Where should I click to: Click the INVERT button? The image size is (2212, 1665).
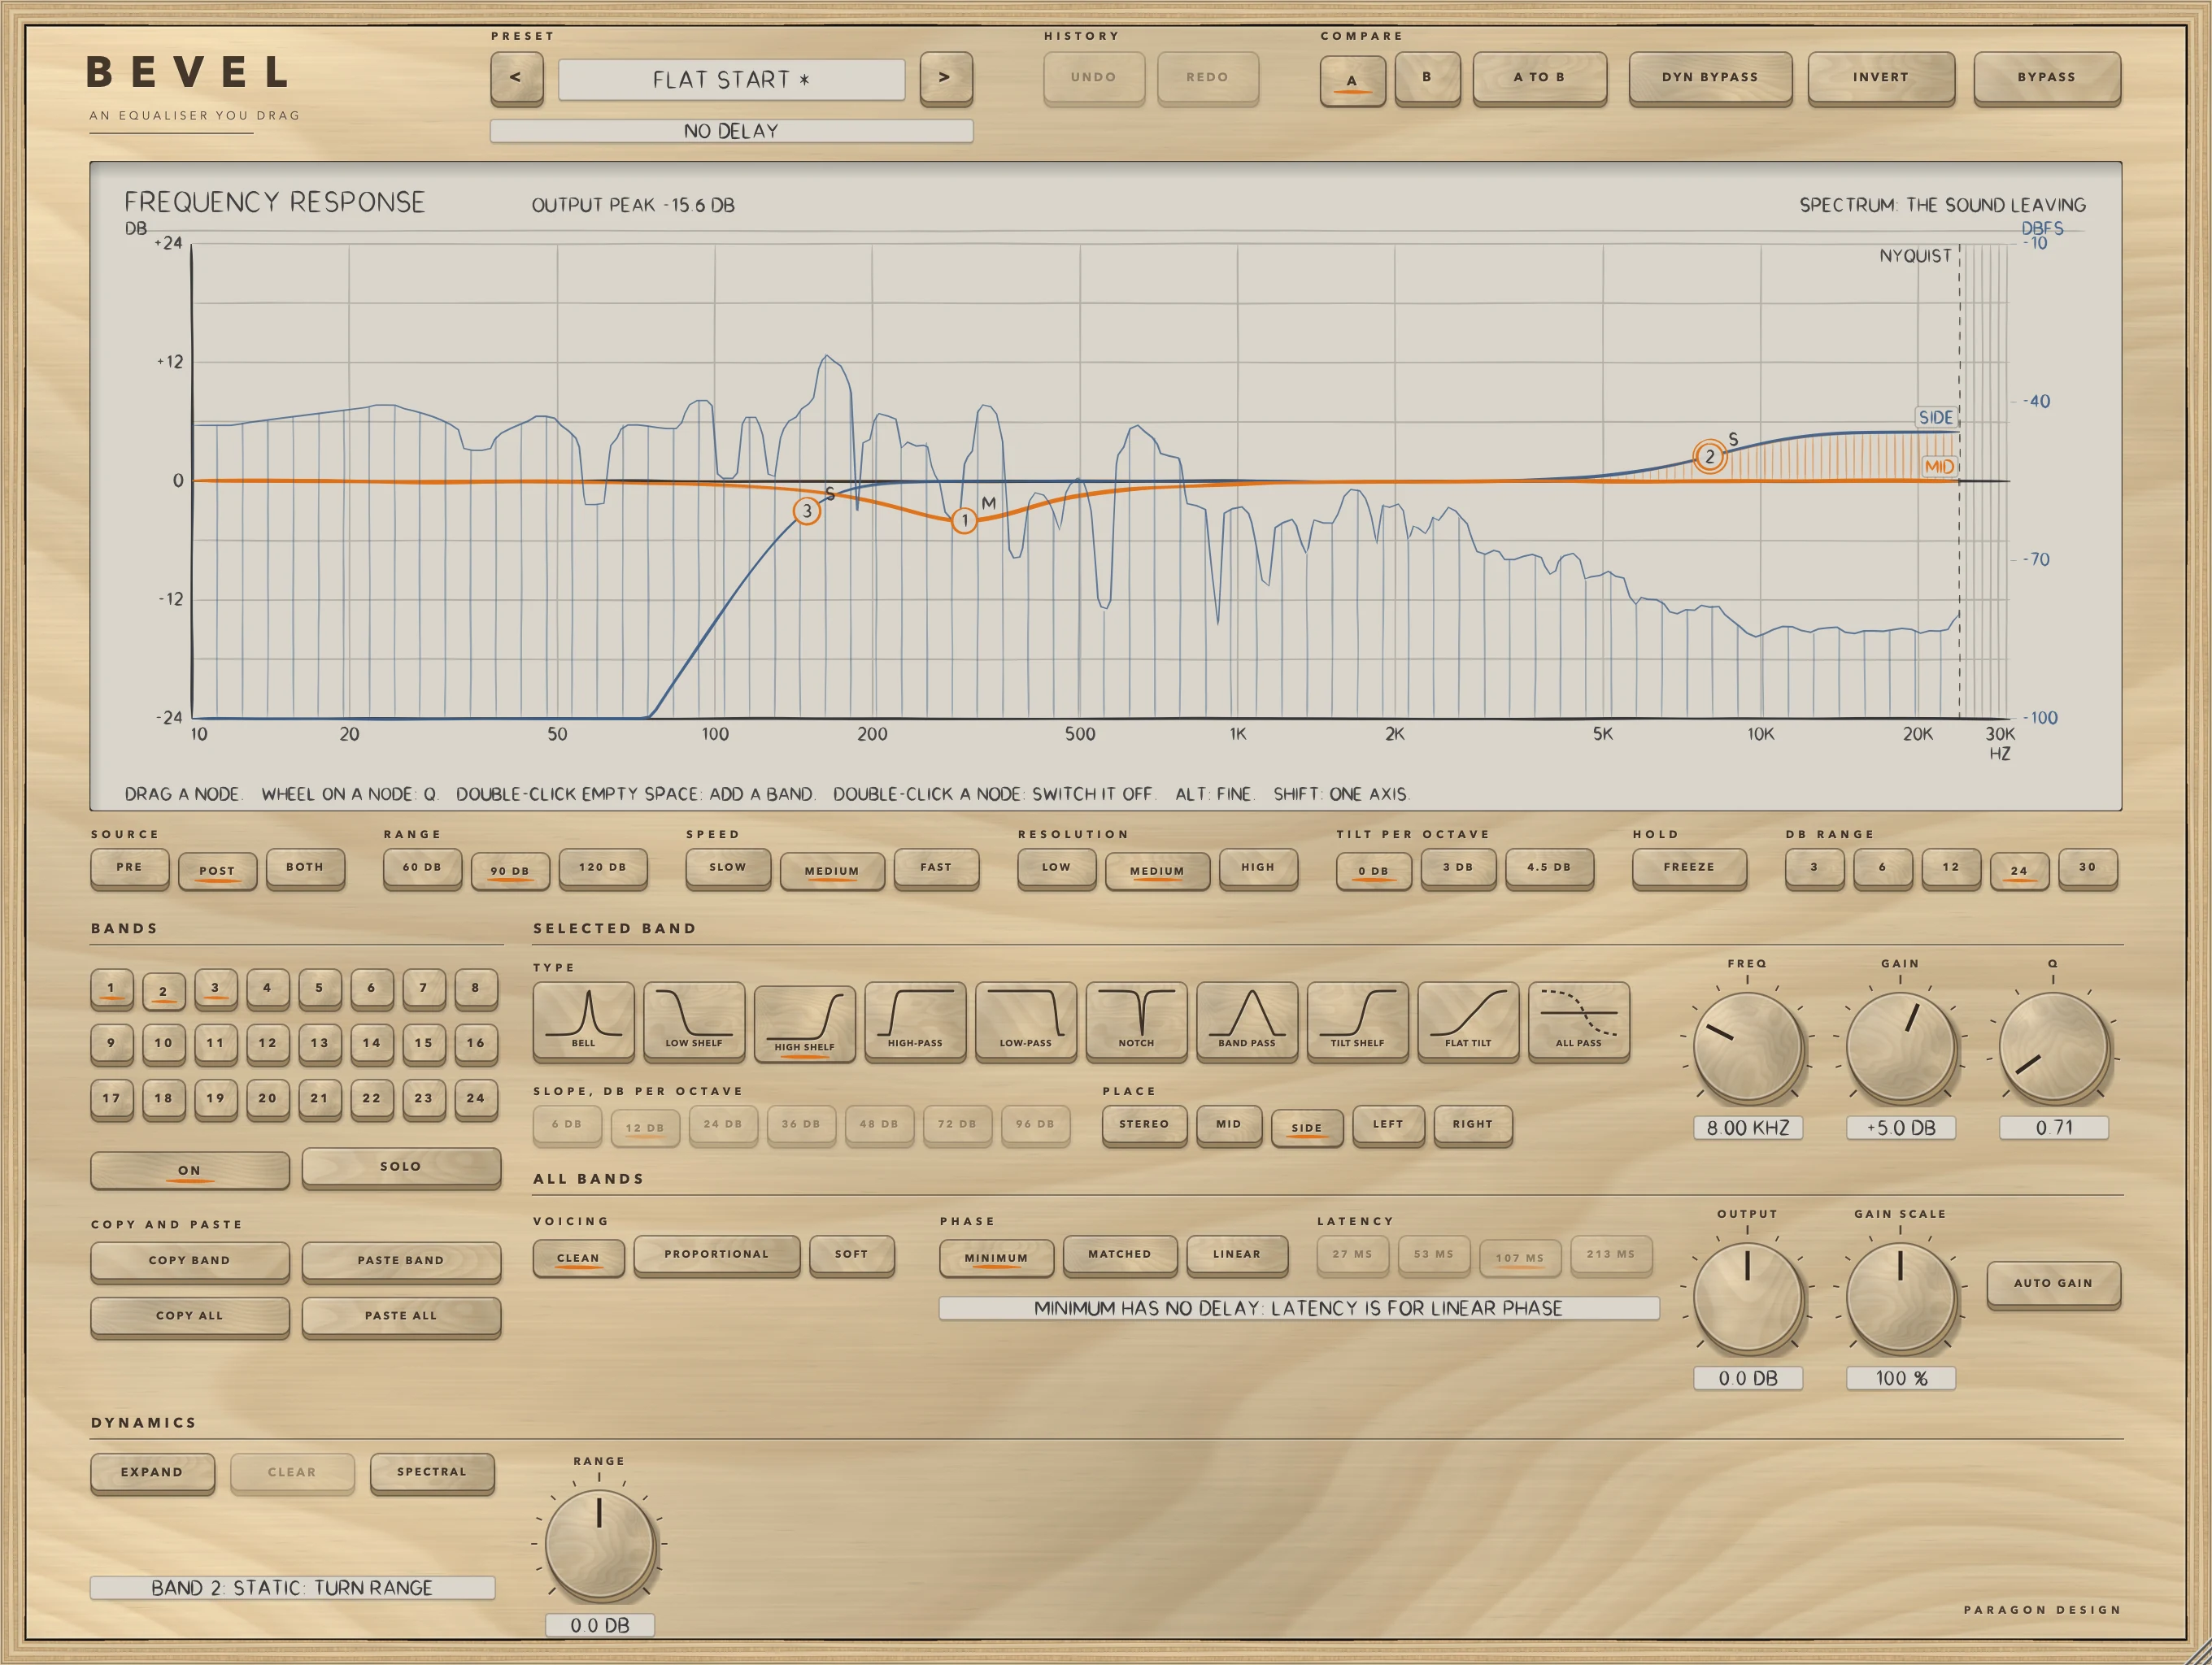(x=1881, y=77)
